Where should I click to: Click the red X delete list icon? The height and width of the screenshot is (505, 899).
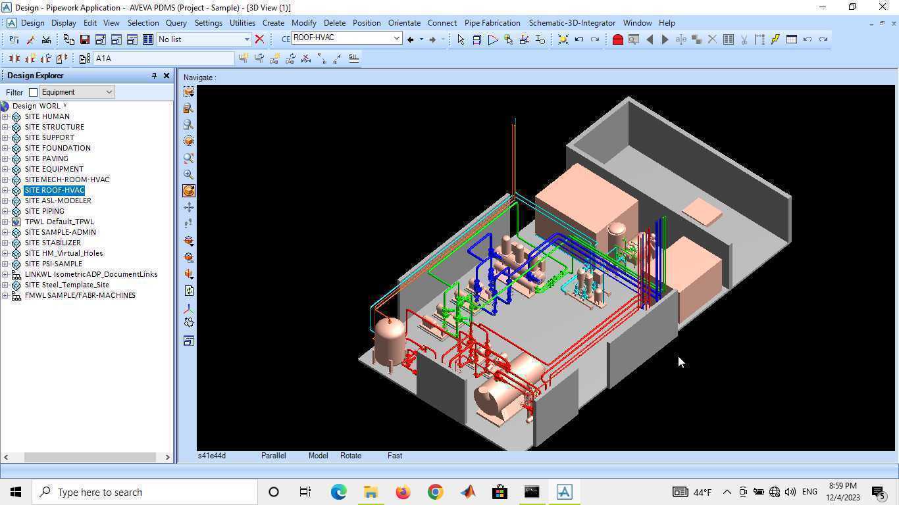tap(260, 39)
